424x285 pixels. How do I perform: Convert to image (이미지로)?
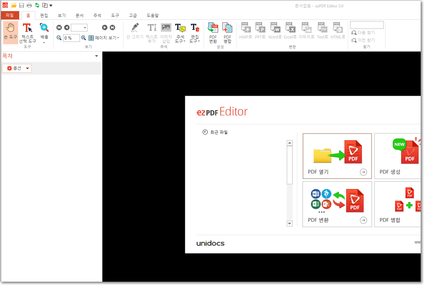(306, 31)
